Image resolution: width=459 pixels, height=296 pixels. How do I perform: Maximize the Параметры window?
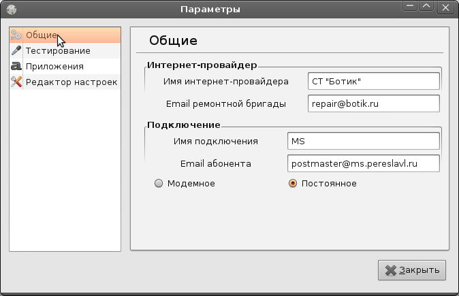(426, 6)
